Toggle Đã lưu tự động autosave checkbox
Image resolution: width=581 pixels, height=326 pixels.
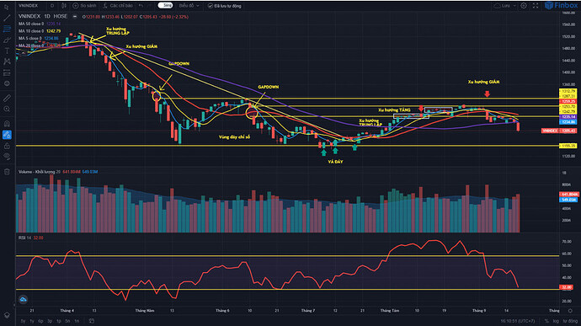[225, 6]
